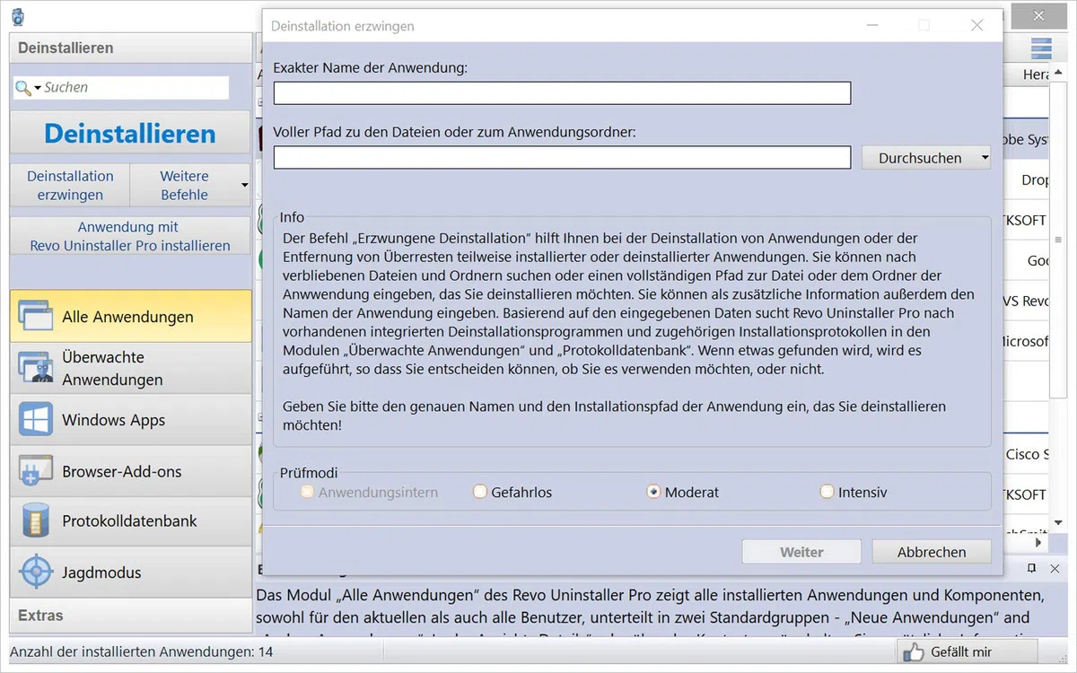Collapse the Deinstallieren section header
This screenshot has height=673, width=1077.
coord(131,48)
